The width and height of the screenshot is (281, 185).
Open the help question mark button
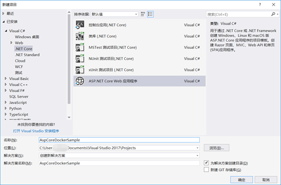pyautogui.click(x=260, y=5)
